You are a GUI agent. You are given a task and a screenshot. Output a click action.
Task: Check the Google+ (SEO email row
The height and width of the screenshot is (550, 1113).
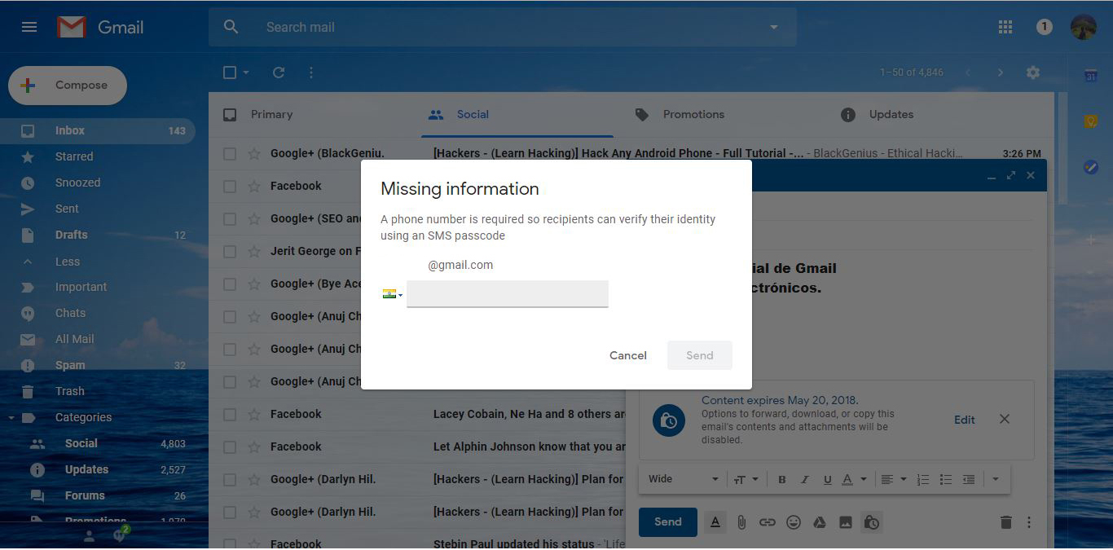pyautogui.click(x=230, y=218)
